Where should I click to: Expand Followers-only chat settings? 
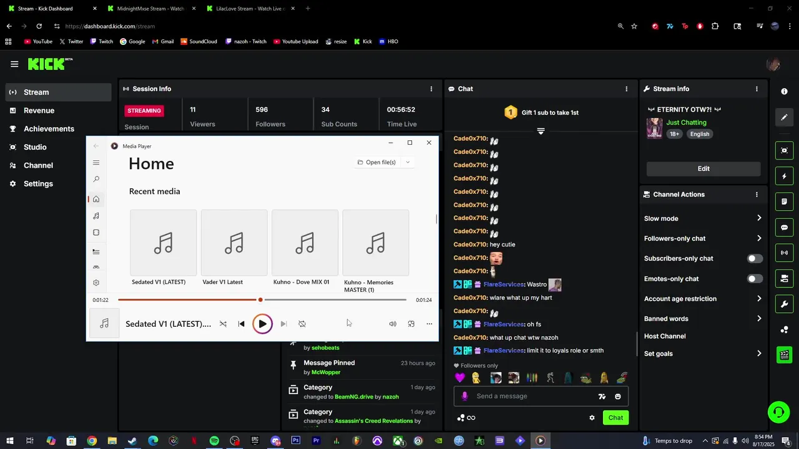coord(759,238)
